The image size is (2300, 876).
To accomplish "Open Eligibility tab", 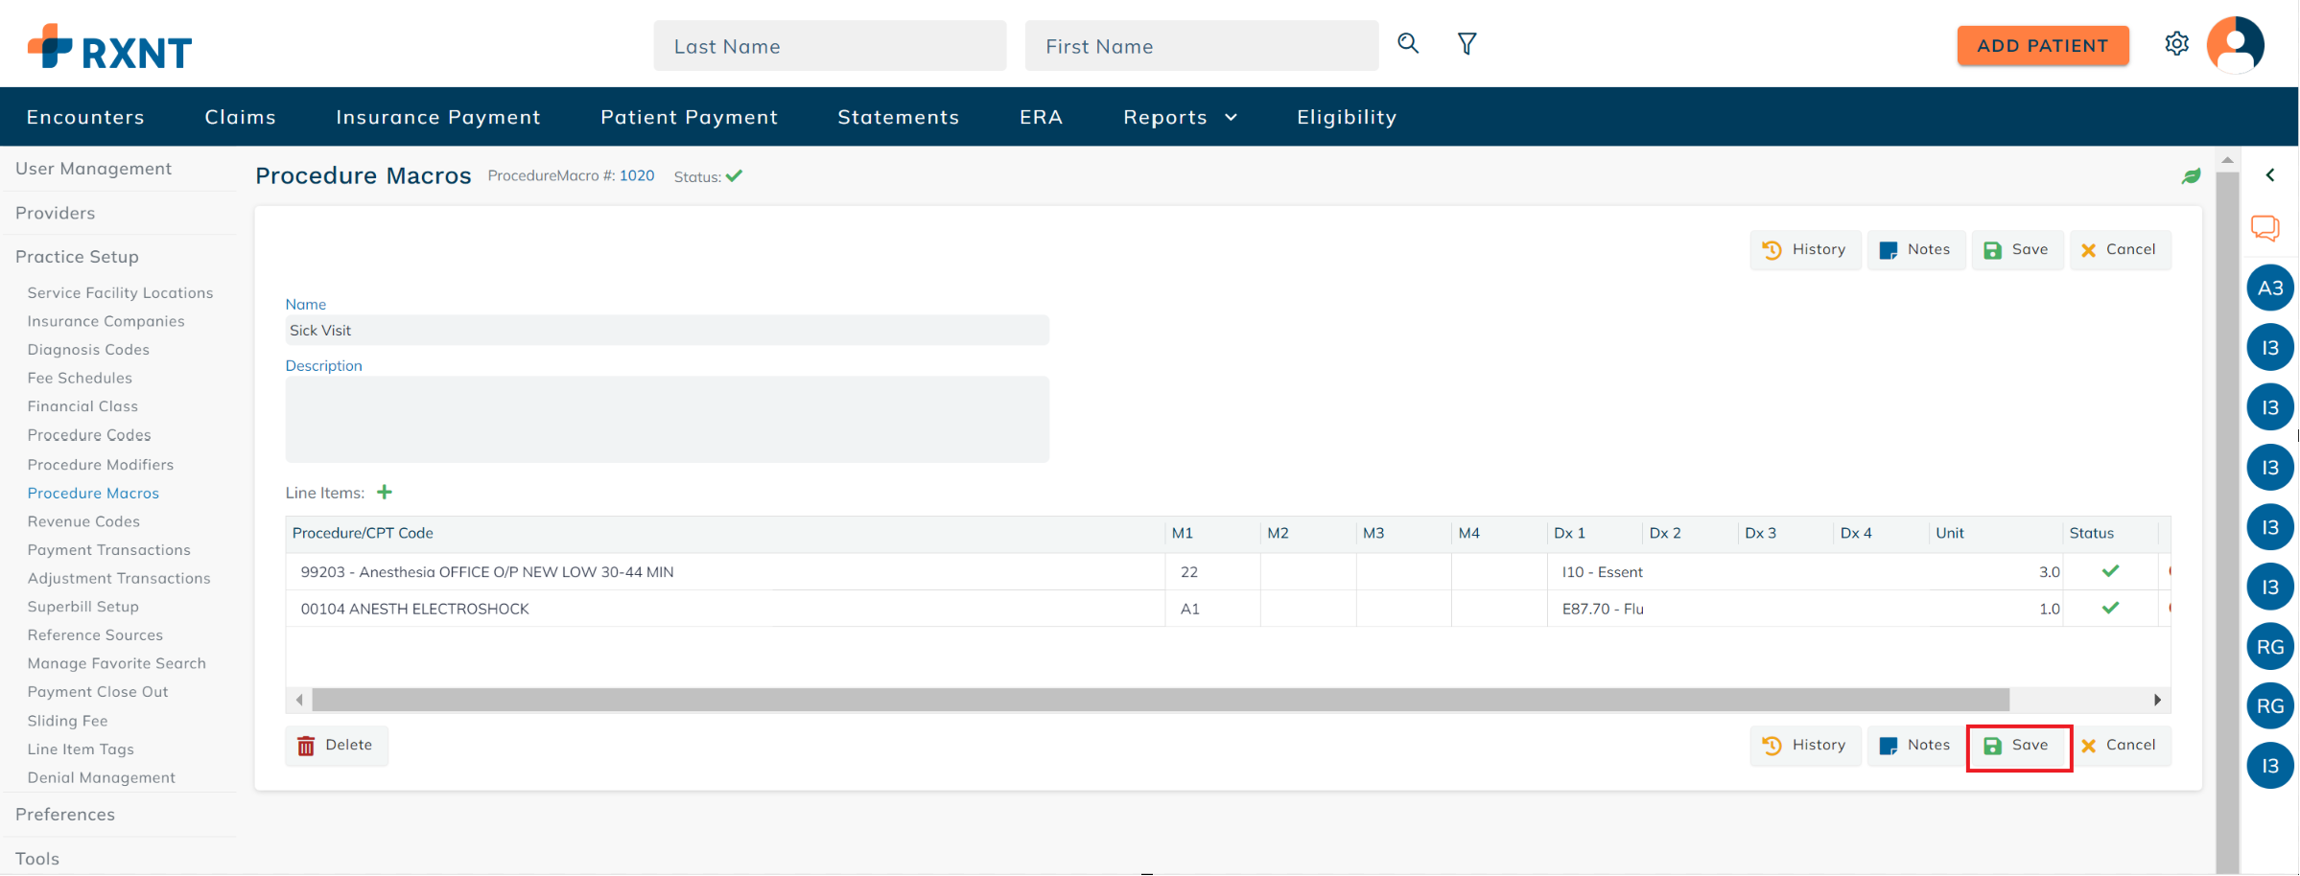I will (1346, 117).
